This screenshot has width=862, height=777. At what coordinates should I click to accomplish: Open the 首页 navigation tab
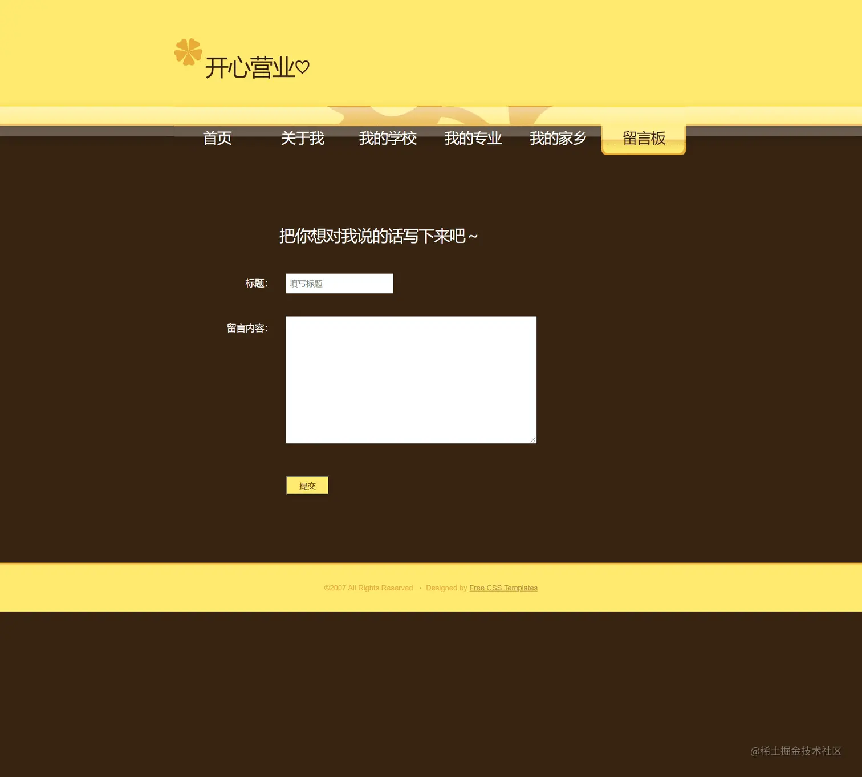click(x=217, y=138)
